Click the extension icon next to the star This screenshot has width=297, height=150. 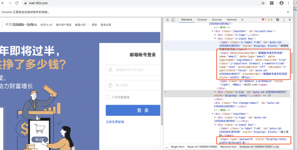271,3
